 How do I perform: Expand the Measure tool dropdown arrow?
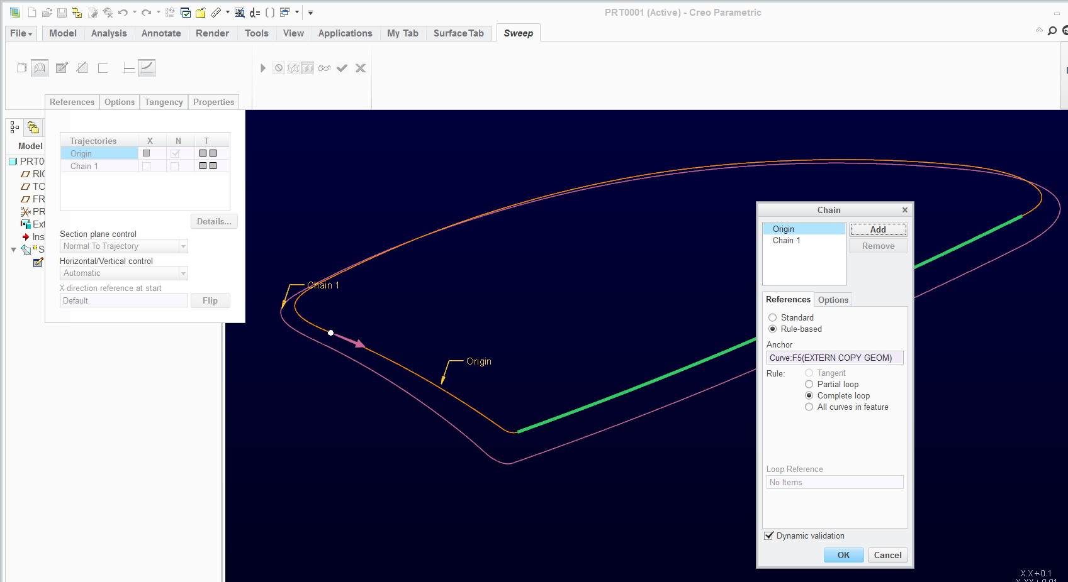[x=228, y=13]
